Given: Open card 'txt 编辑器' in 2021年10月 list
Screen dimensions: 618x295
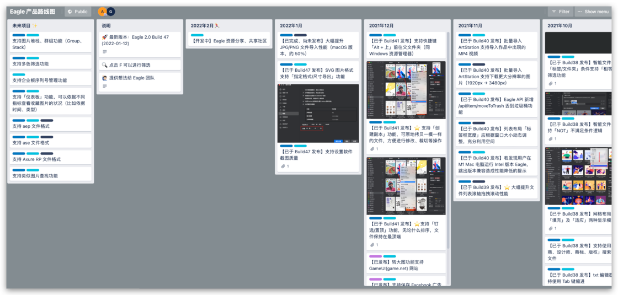Looking at the screenshot, I should point(578,276).
